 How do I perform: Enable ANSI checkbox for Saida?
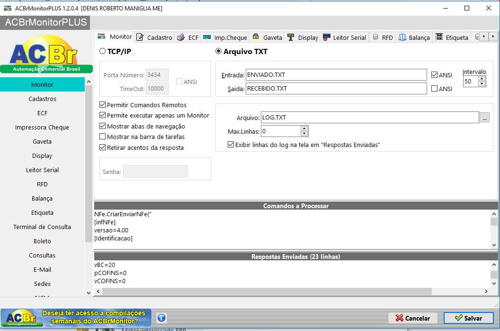coord(434,89)
